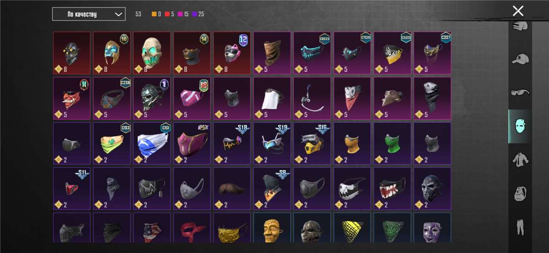Select the red oni demon mask
549x253 pixels.
point(72,98)
